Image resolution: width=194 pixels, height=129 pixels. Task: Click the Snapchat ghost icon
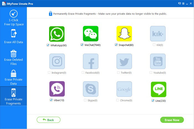click(x=124, y=34)
